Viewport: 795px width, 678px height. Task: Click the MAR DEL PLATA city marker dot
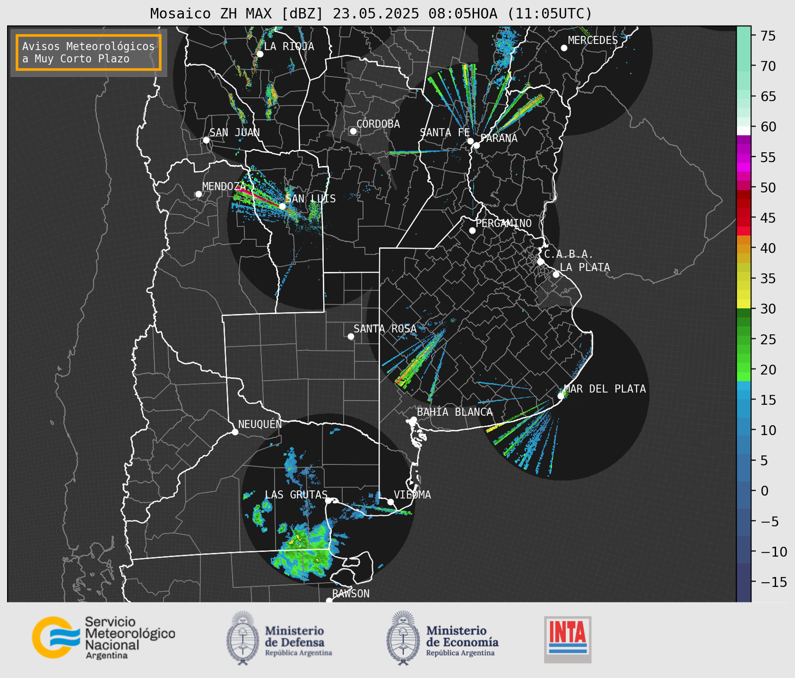[x=561, y=396]
